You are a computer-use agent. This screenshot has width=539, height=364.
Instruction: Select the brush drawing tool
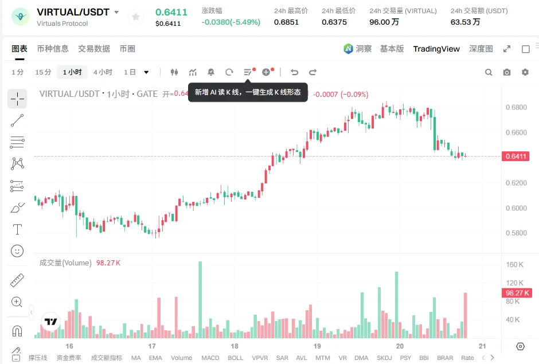17,208
